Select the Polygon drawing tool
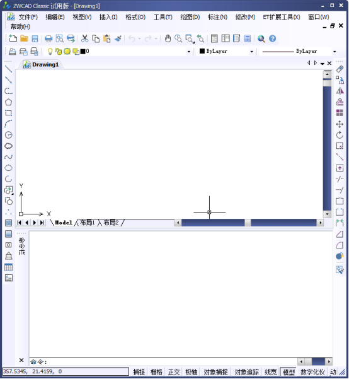Image resolution: width=349 pixels, height=379 pixels. click(x=8, y=102)
